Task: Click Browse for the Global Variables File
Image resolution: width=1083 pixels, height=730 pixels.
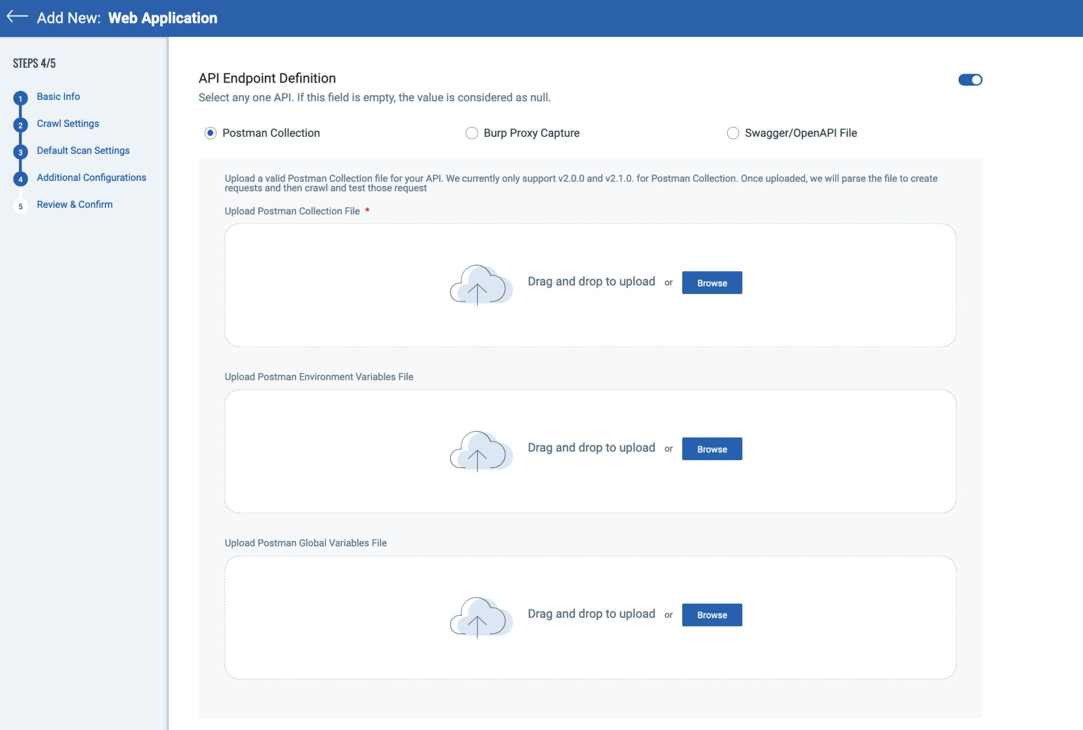Action: [x=712, y=614]
